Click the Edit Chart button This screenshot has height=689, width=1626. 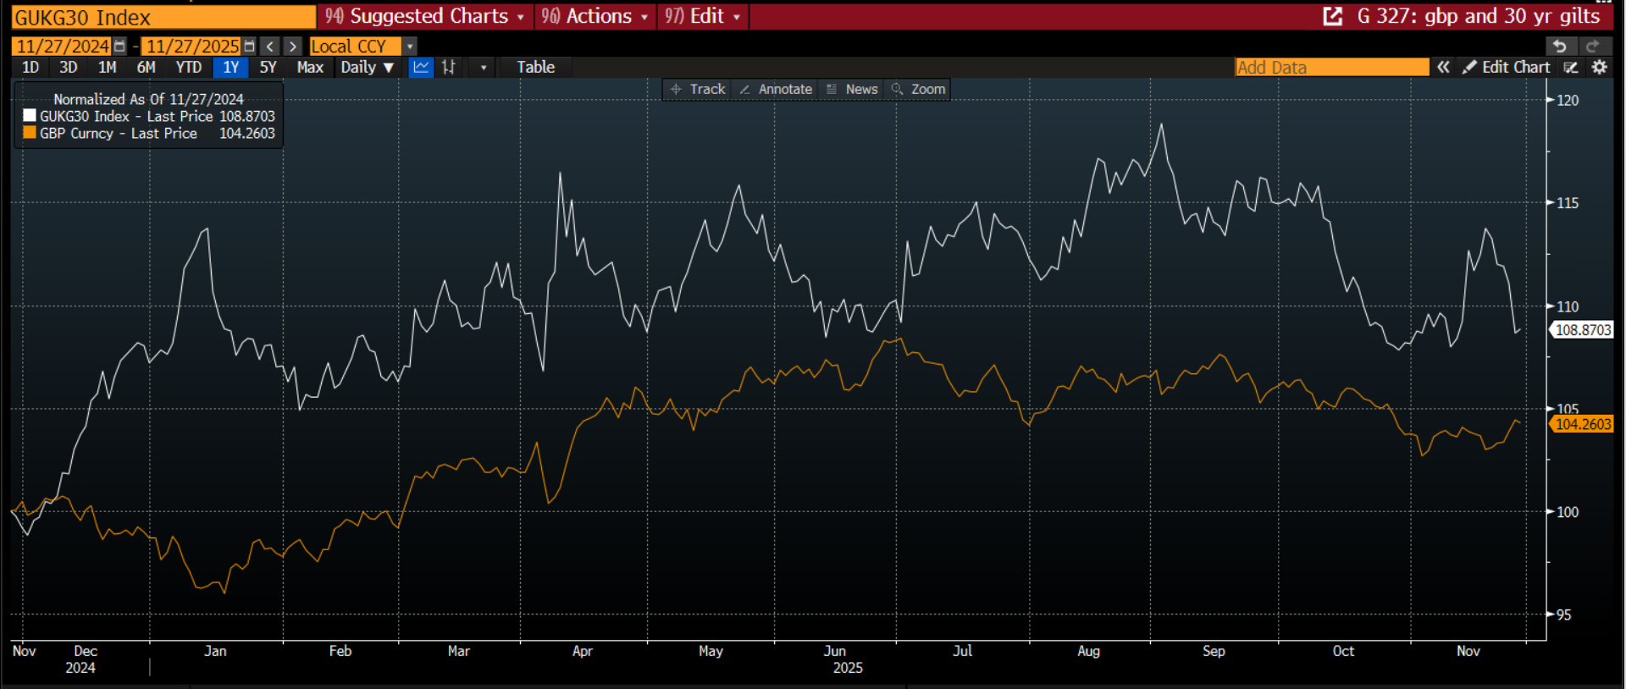pyautogui.click(x=1507, y=67)
